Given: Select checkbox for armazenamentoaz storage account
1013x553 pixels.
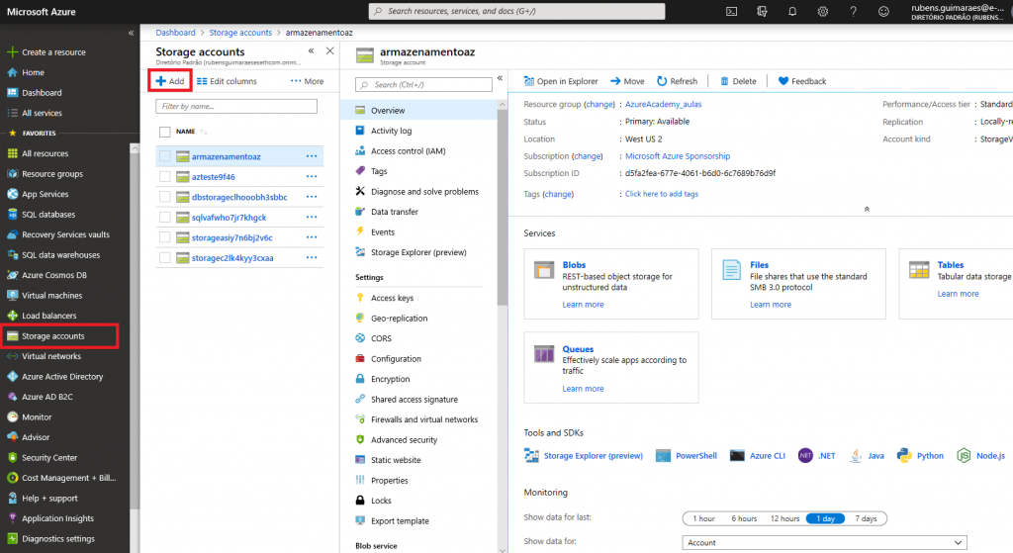Looking at the screenshot, I should pos(164,156).
